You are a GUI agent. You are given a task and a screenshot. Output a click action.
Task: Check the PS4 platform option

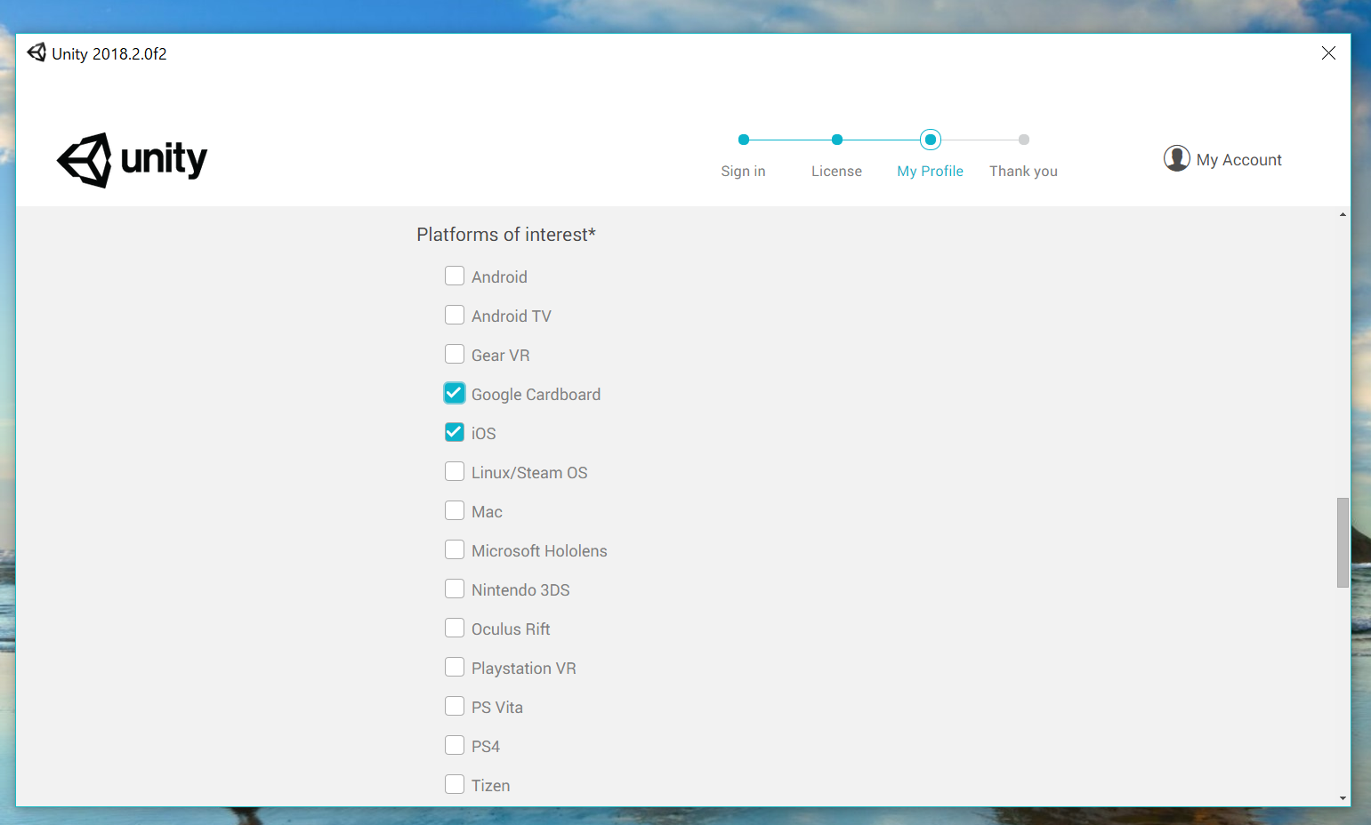[x=455, y=746]
